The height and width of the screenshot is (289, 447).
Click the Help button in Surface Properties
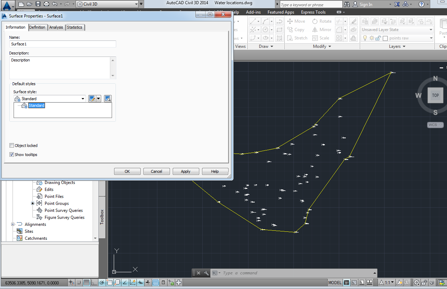click(215, 171)
